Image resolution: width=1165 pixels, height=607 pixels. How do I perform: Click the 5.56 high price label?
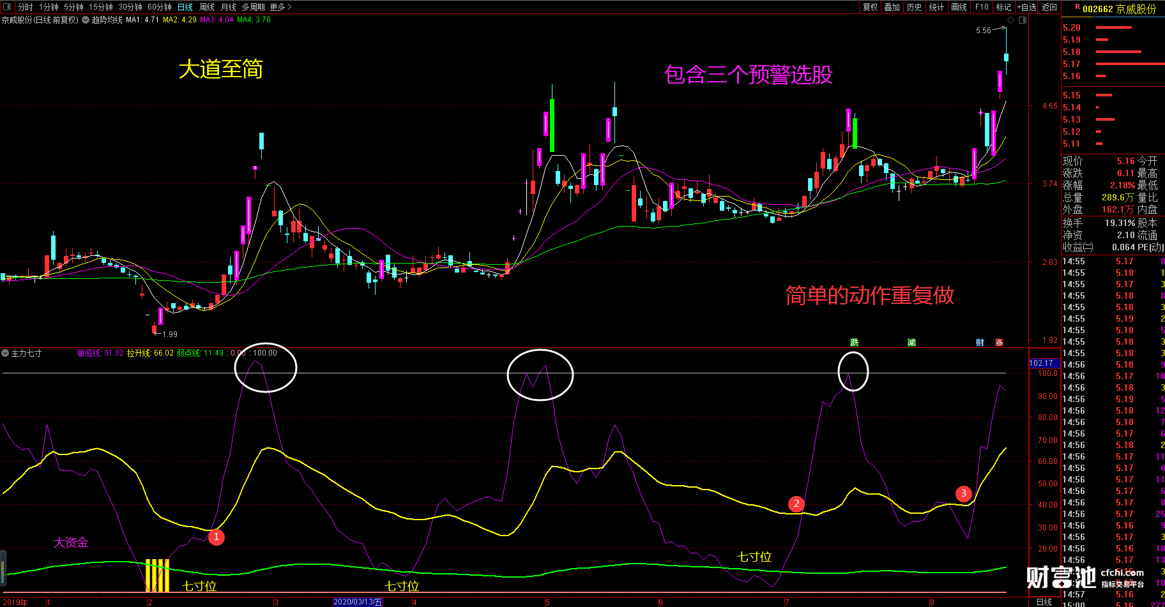984,31
